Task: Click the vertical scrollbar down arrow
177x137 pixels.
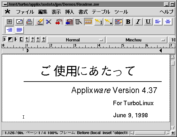Action: coord(173,128)
